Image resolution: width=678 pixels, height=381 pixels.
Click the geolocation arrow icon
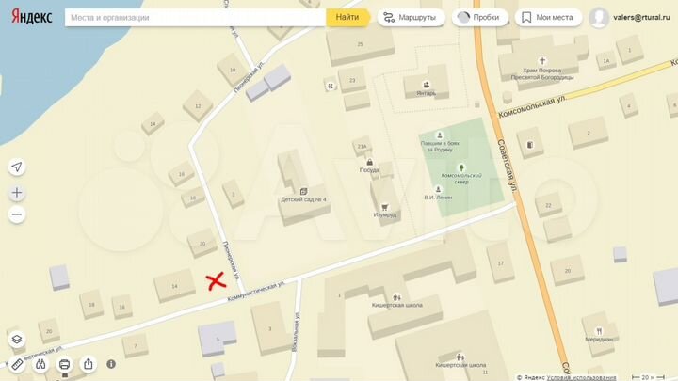coord(17,167)
